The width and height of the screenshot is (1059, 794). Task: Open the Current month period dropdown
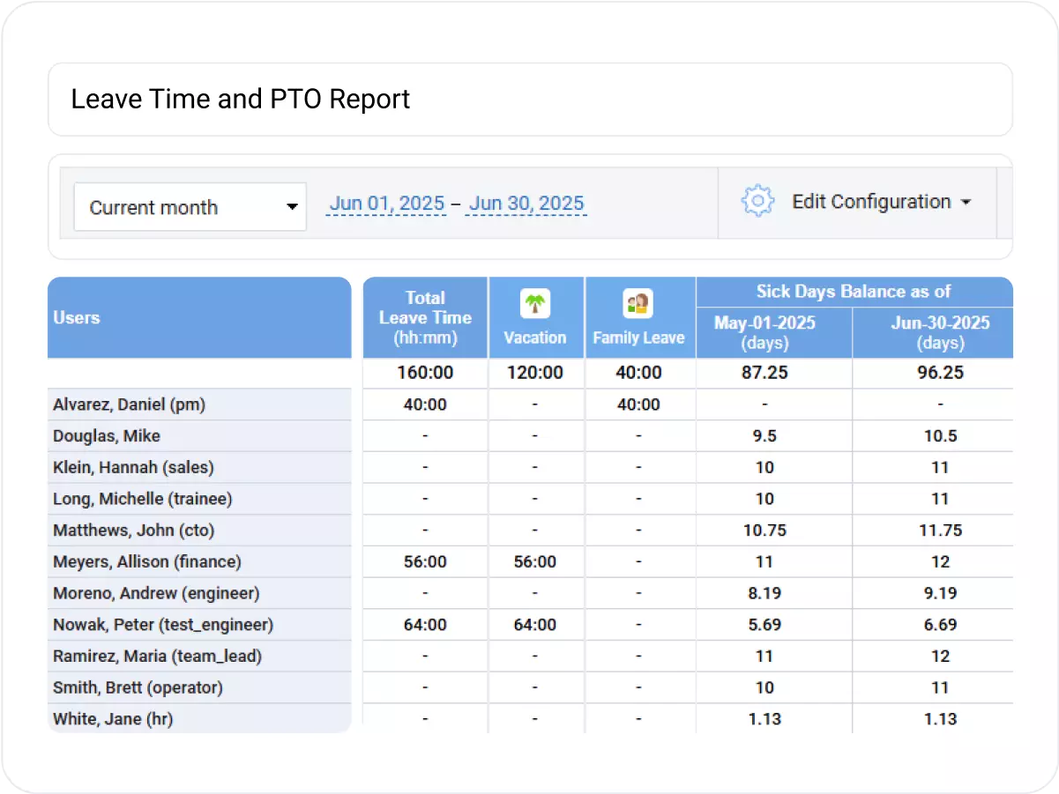[x=190, y=206]
